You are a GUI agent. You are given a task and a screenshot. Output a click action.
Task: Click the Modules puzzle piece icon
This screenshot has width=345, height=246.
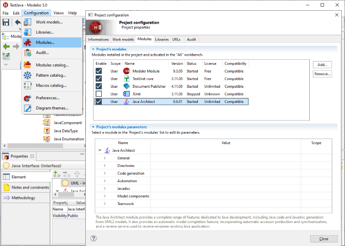point(27,42)
